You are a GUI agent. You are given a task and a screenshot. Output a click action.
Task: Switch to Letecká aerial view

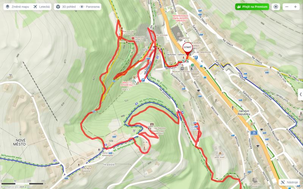41,7
